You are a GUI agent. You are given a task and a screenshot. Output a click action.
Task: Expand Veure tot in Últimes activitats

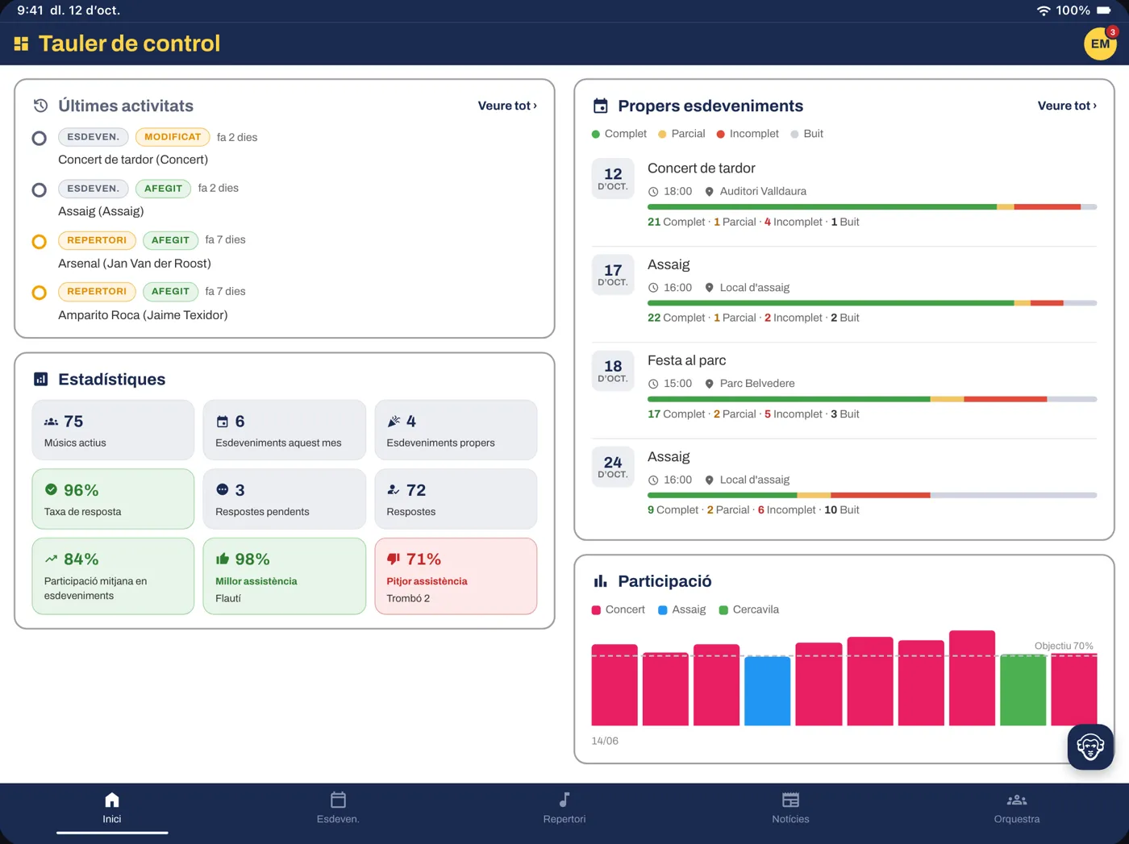point(507,106)
